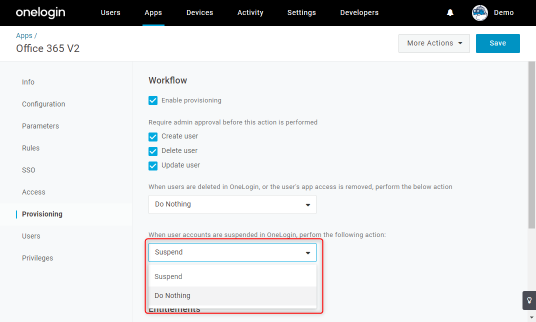The height and width of the screenshot is (322, 536).
Task: Collapse the suspended accounts Suspend dropdown
Action: click(232, 252)
